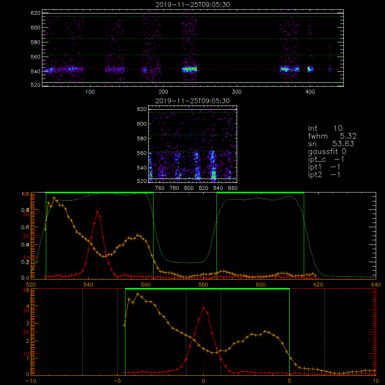Click x-axis label 580 of the 520–640 profile plot

203,285
